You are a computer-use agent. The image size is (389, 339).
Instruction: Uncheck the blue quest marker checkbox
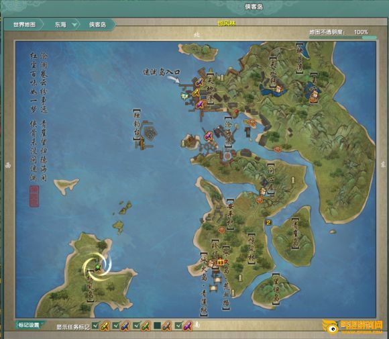tap(116, 326)
